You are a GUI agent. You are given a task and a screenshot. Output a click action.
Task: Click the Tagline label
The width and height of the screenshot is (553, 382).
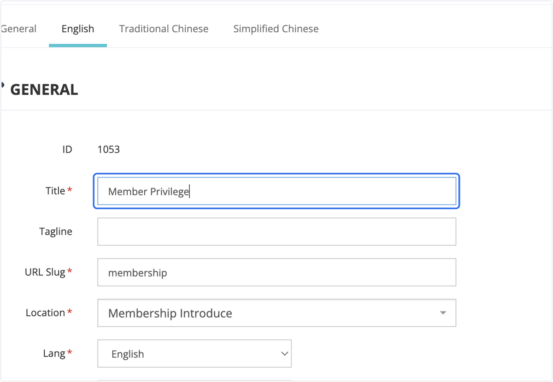pos(56,231)
